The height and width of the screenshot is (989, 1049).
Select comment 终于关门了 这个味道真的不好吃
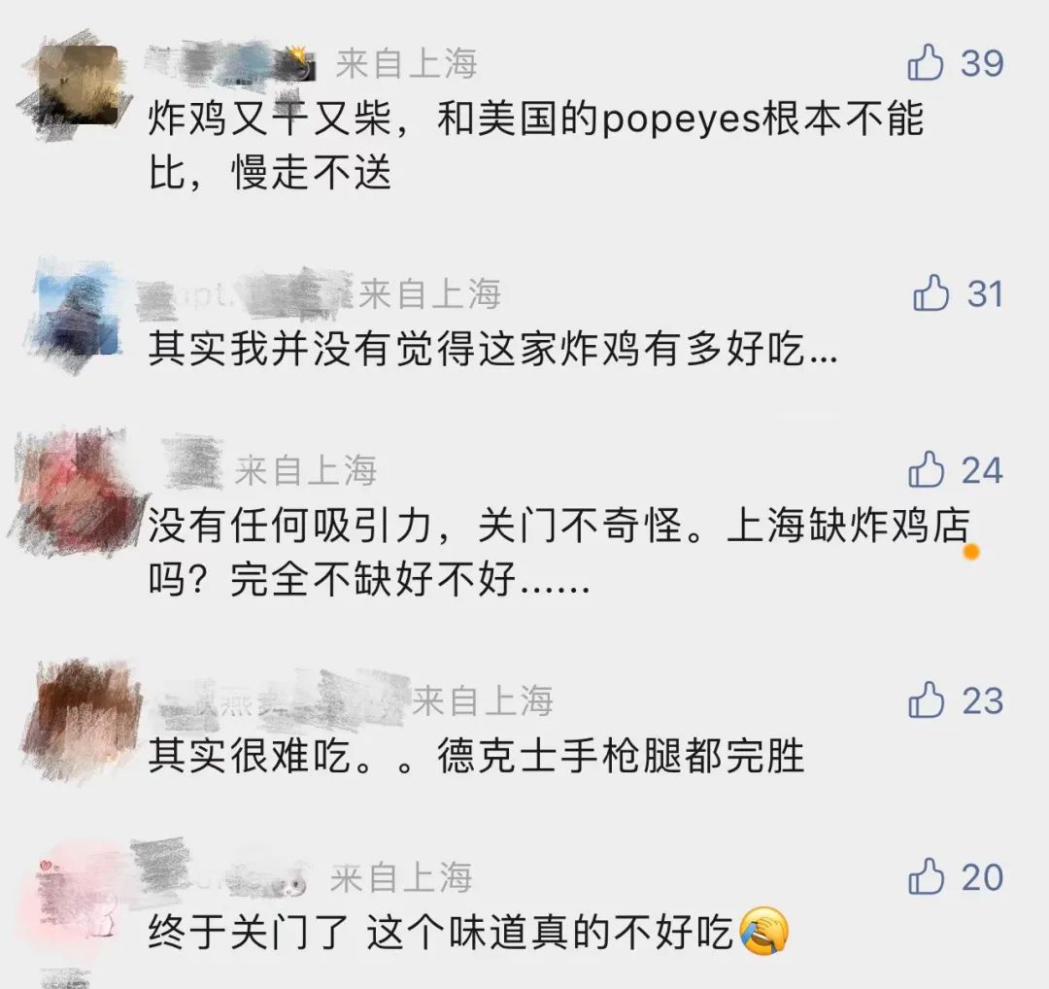click(x=440, y=932)
